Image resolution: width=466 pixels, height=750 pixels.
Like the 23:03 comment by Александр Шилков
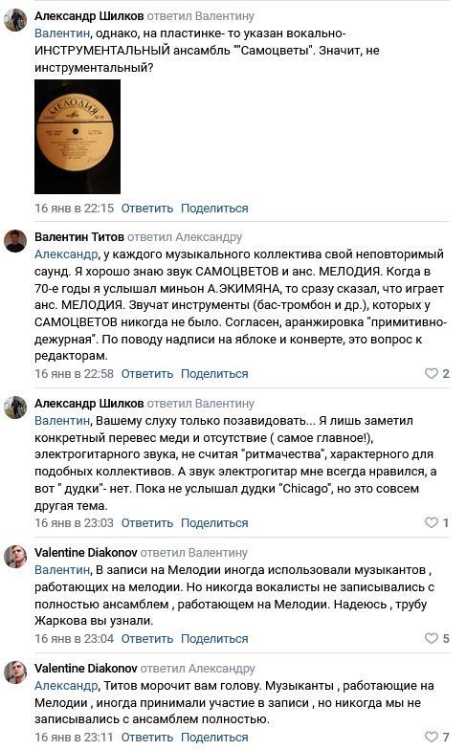tap(437, 522)
